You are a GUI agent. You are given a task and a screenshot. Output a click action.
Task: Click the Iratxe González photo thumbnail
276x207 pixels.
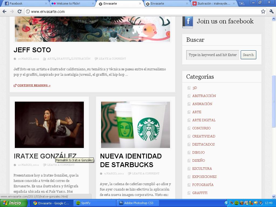click(x=49, y=125)
